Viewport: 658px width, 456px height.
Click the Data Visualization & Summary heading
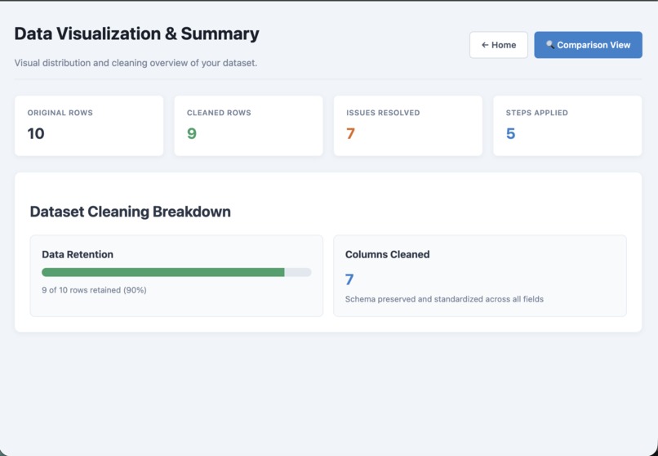[137, 34]
